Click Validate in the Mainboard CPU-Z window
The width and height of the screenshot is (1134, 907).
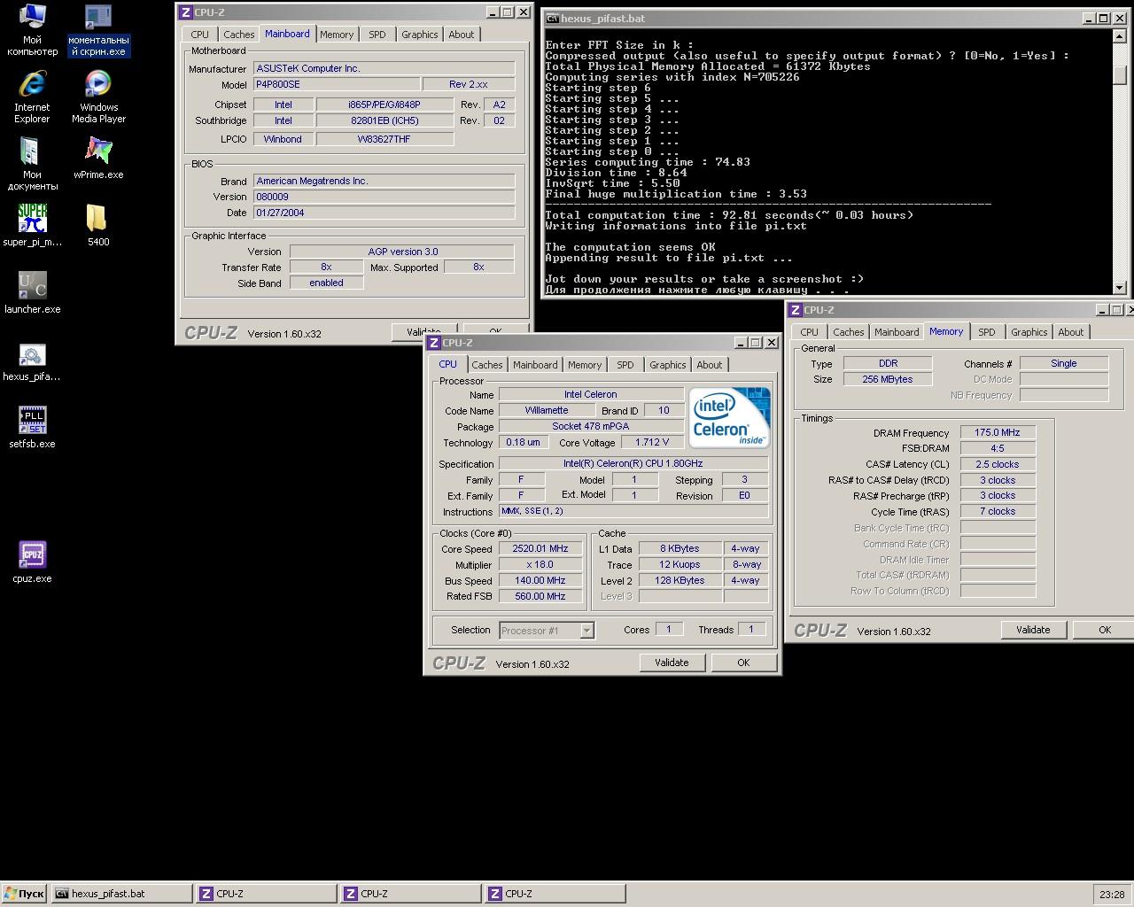tap(423, 332)
